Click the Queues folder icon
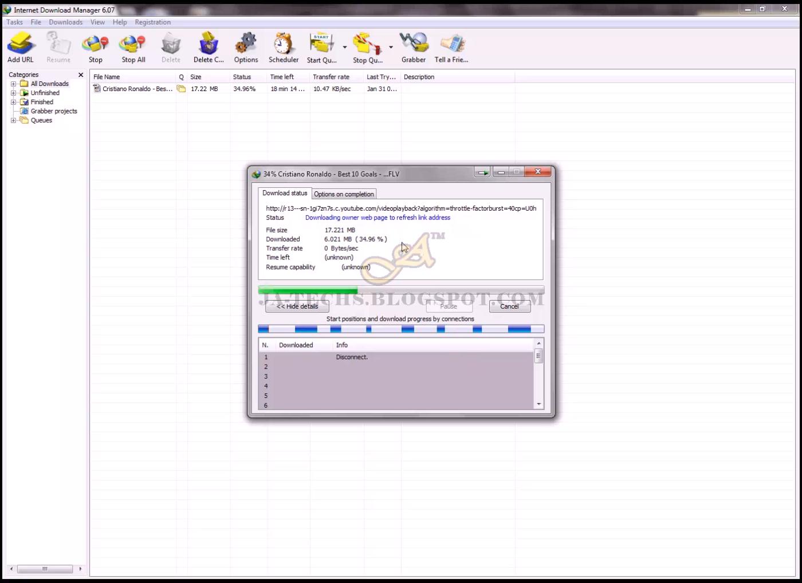 point(24,120)
